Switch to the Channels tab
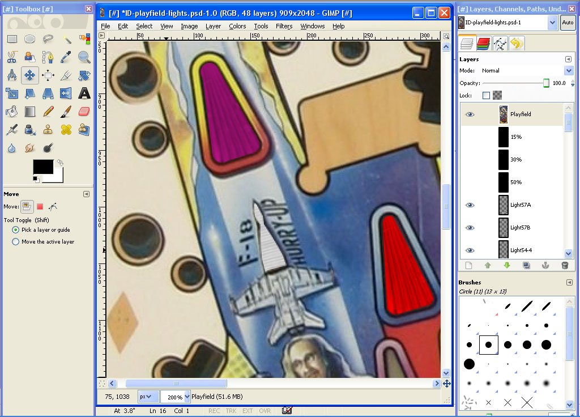This screenshot has width=580, height=417. (483, 43)
